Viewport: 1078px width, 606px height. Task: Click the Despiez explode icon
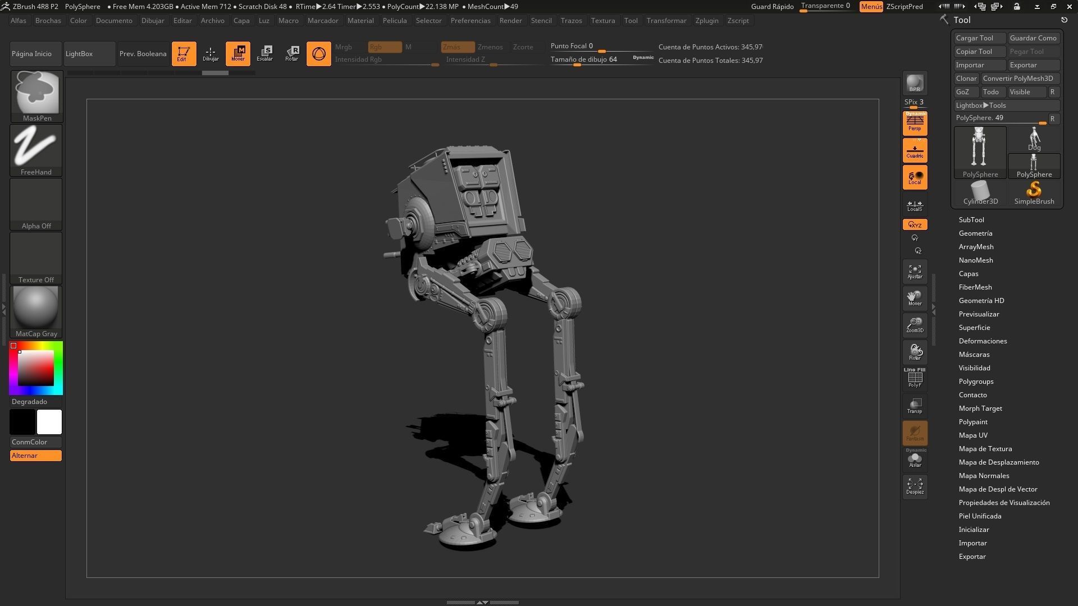[915, 486]
